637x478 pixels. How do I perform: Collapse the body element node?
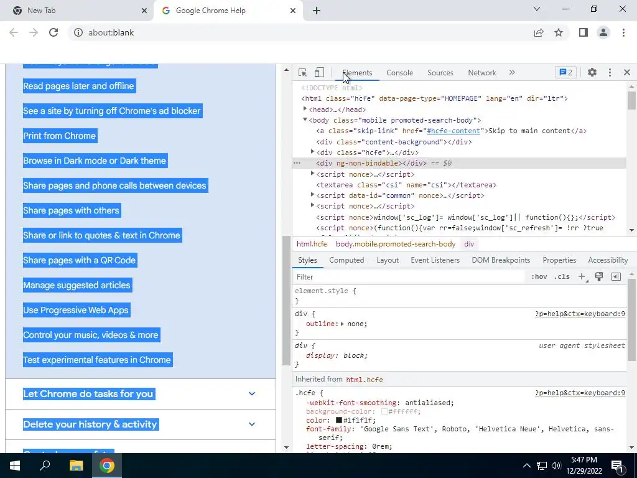tap(305, 119)
